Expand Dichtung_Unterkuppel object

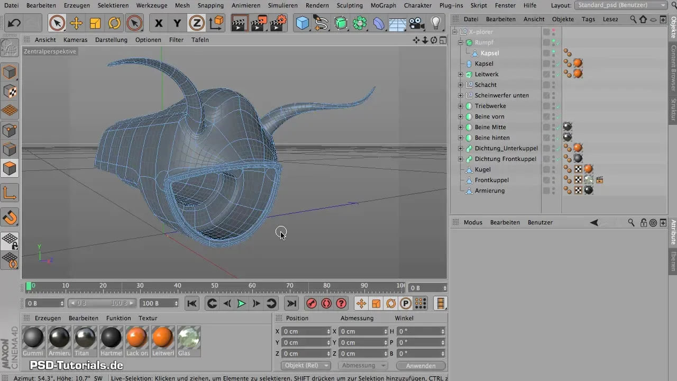460,148
